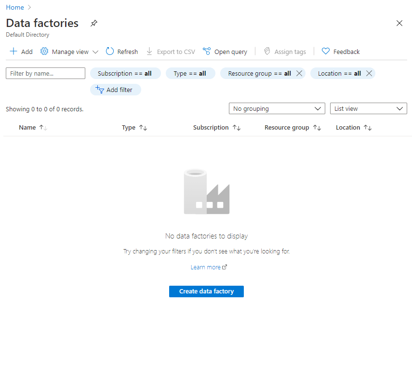Click the Manage view gear icon
The image size is (412, 384).
click(x=44, y=52)
